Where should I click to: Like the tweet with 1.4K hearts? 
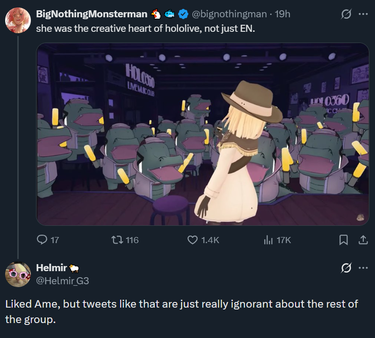(x=193, y=240)
